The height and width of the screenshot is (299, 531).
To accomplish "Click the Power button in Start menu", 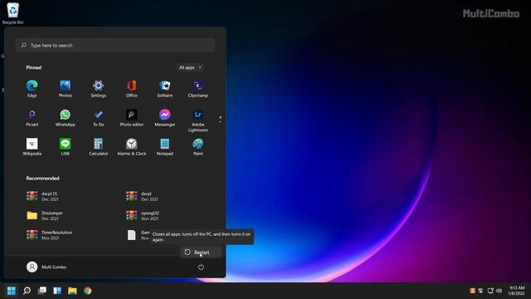I will [201, 267].
